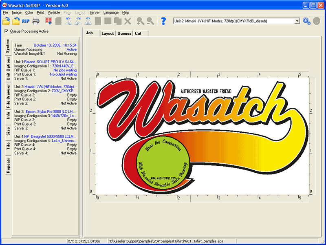Click the printer icon in the toolbar

[x=35, y=21]
